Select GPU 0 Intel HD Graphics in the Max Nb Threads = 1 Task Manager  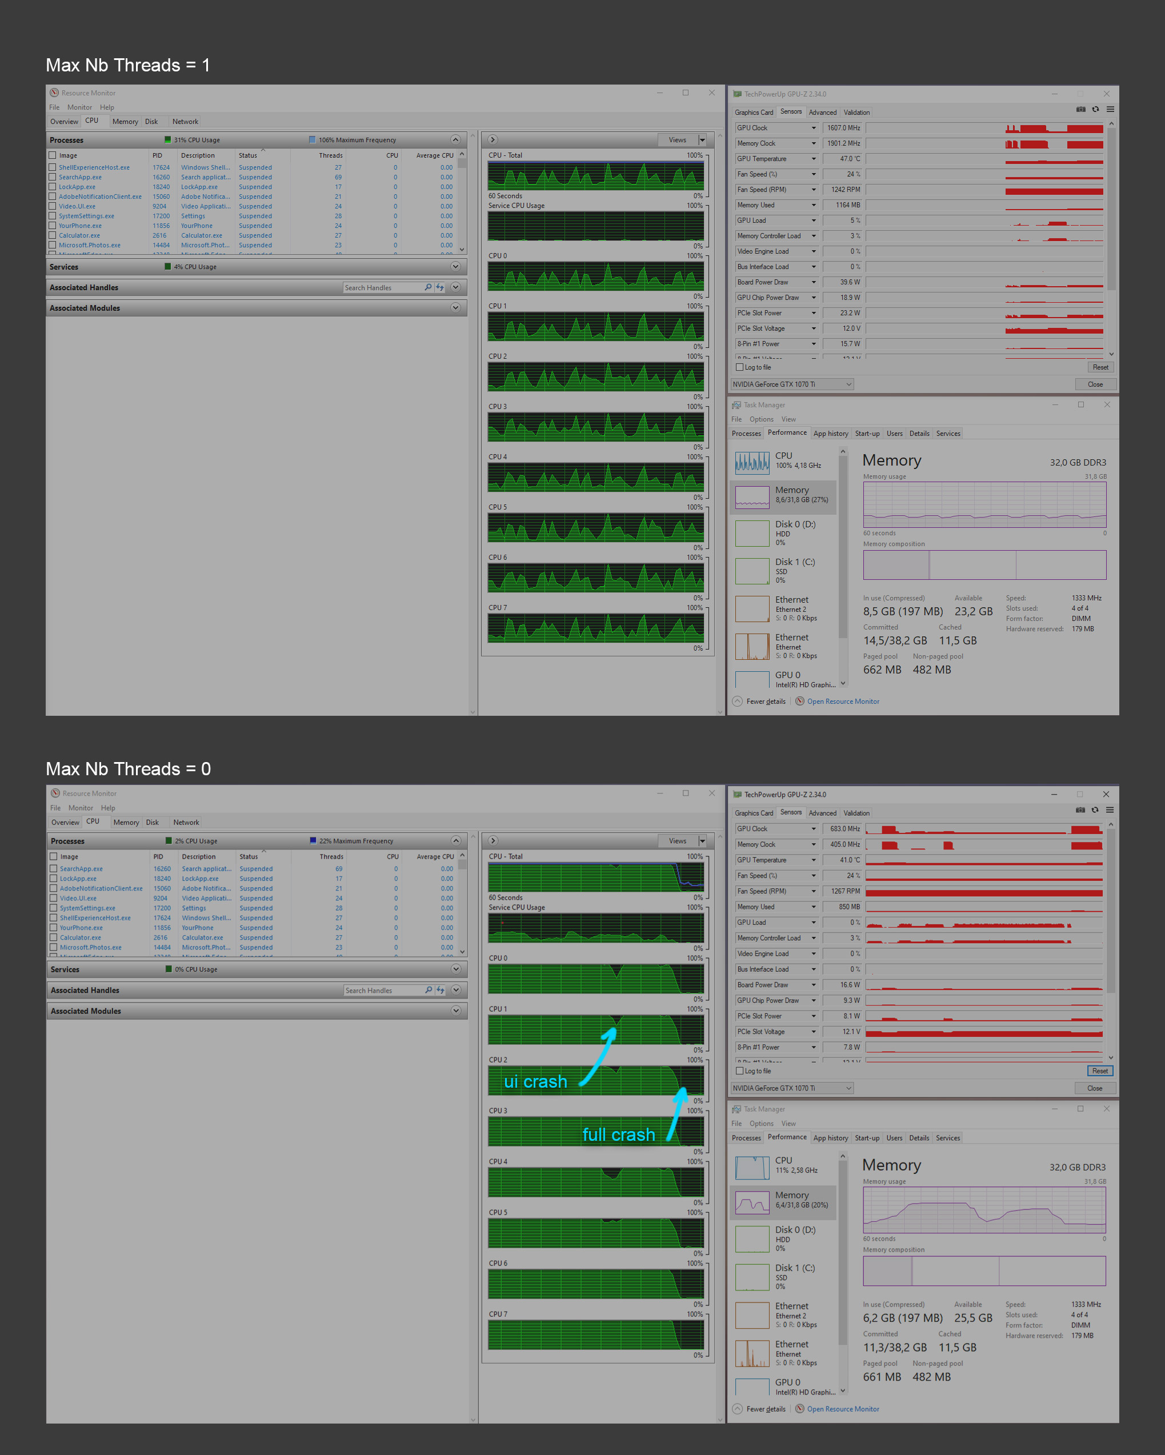click(x=784, y=679)
